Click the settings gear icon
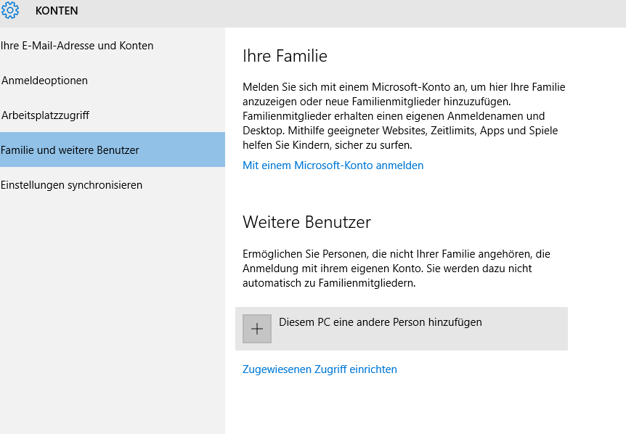The image size is (626, 434). pos(9,11)
